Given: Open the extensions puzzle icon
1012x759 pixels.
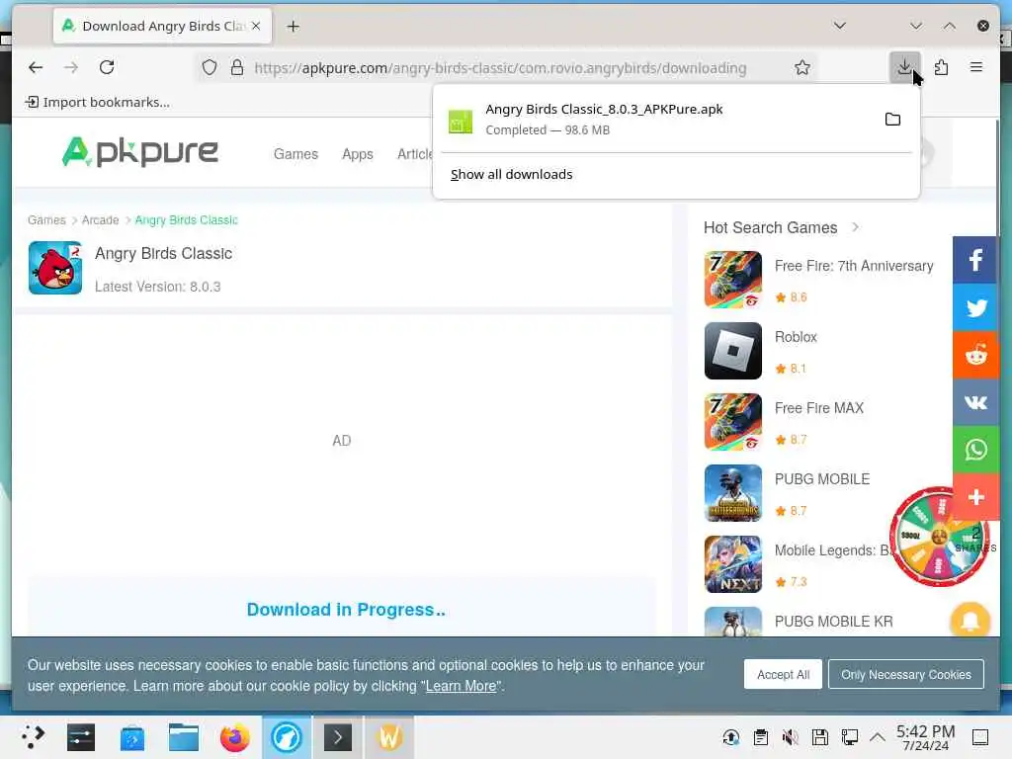Looking at the screenshot, I should [x=941, y=67].
